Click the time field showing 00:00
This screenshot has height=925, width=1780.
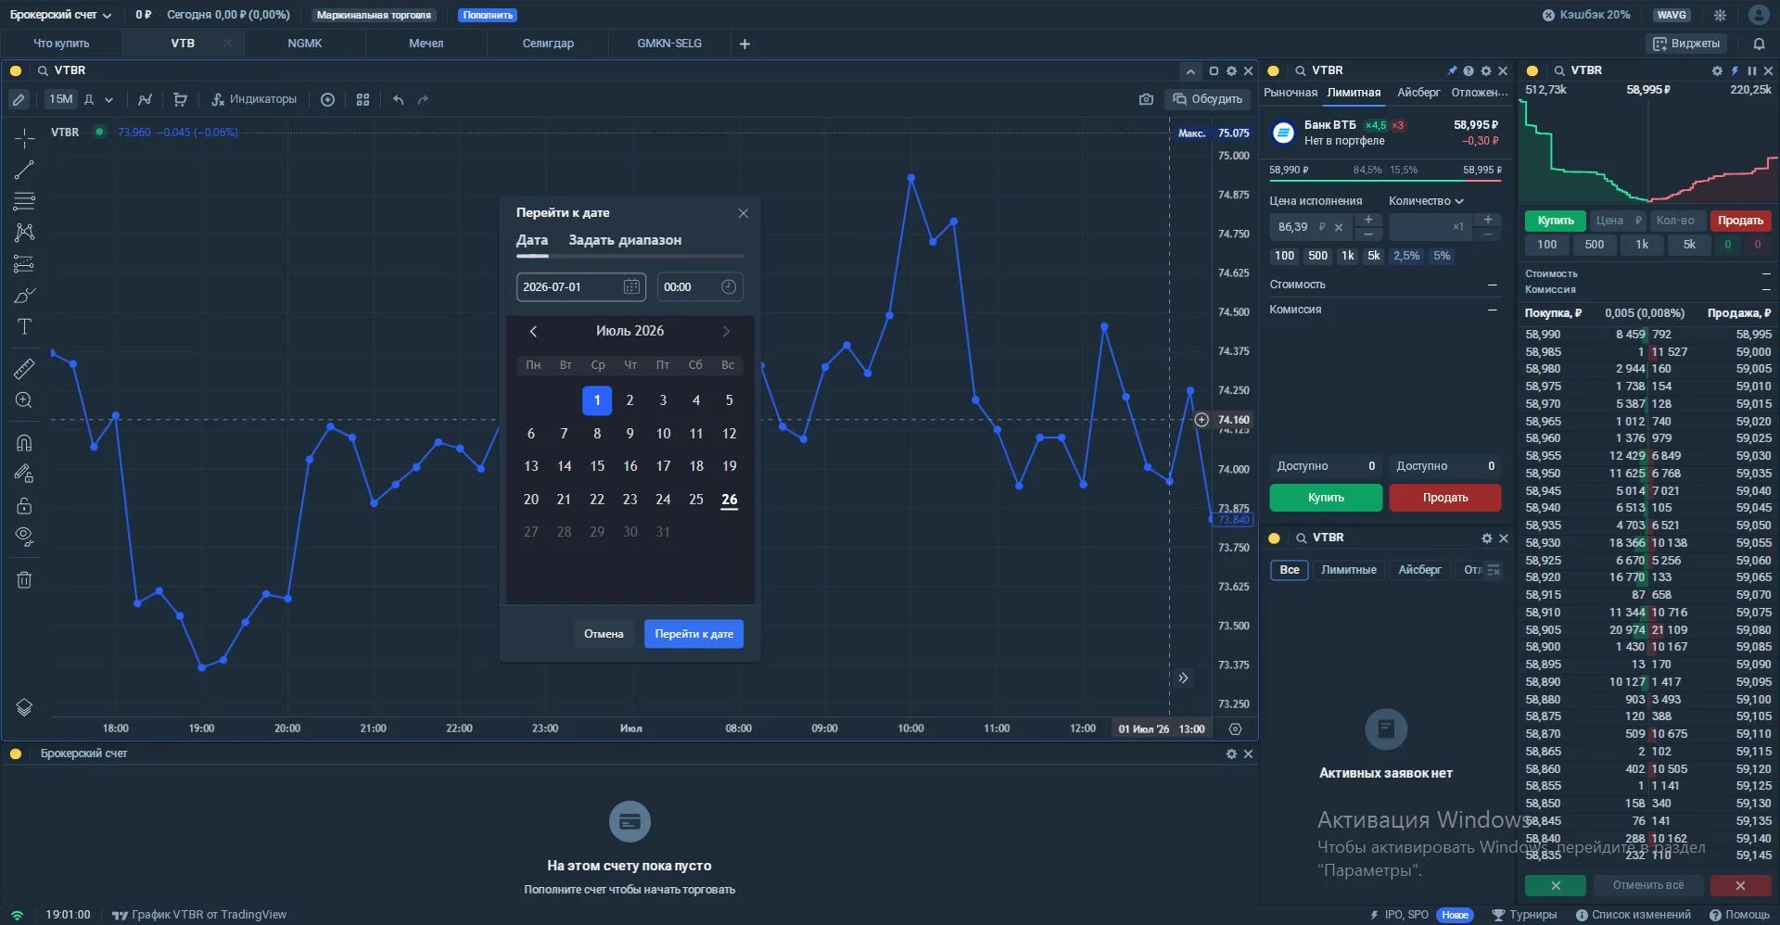coord(700,287)
